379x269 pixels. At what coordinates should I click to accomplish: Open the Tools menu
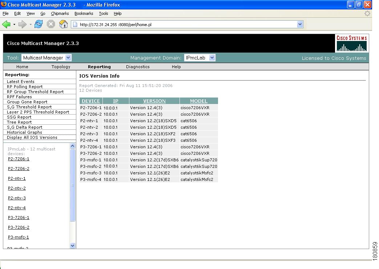coord(104,13)
